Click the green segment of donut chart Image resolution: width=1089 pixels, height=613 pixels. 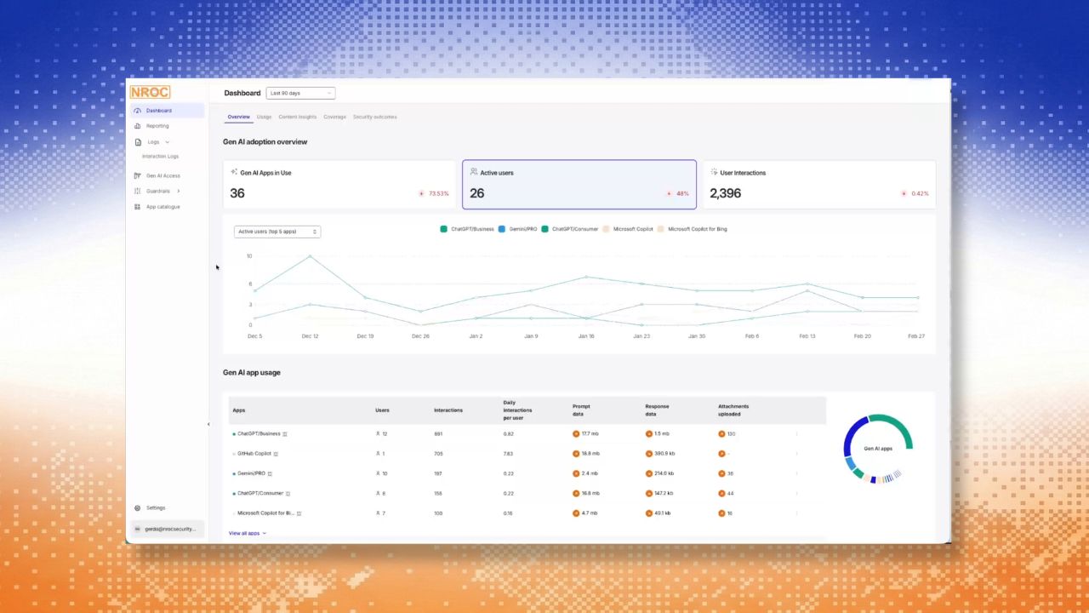(900, 427)
